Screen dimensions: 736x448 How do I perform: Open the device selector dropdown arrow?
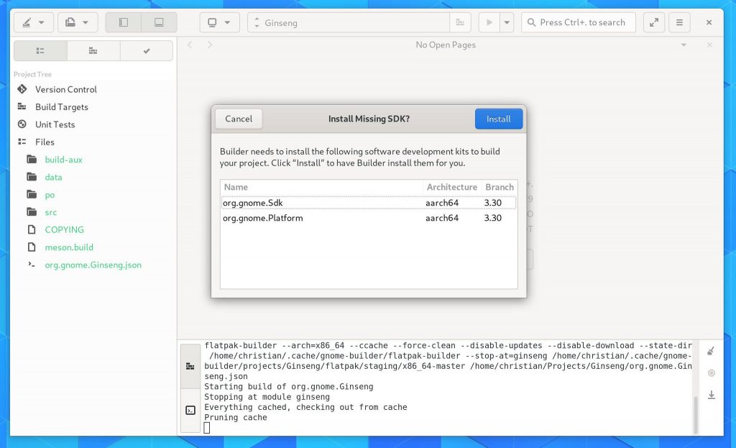[227, 22]
